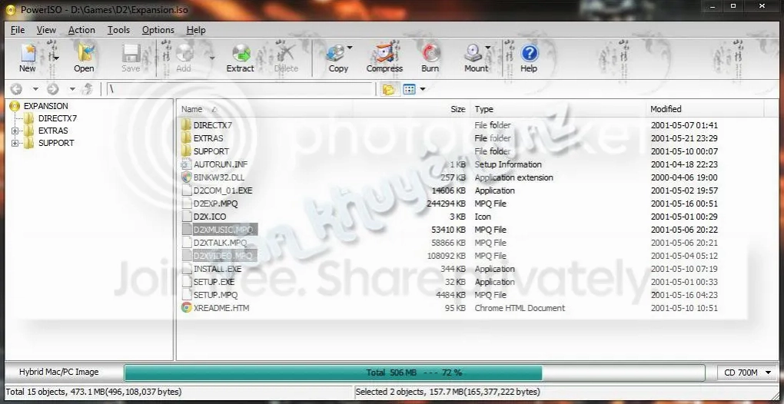The width and height of the screenshot is (784, 404).
Task: Sort by the Modified column header
Action: coord(705,109)
